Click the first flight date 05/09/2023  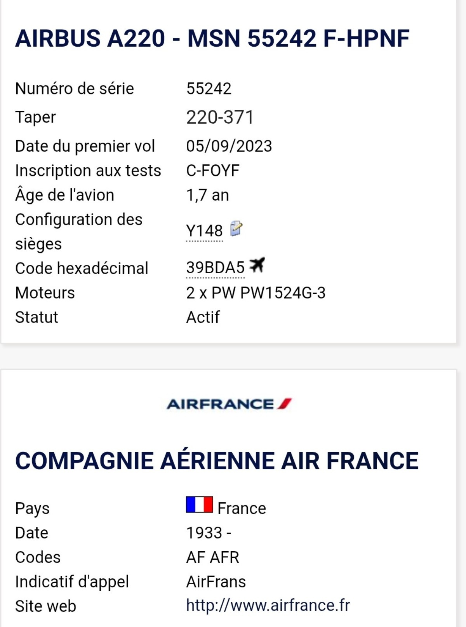tap(229, 146)
